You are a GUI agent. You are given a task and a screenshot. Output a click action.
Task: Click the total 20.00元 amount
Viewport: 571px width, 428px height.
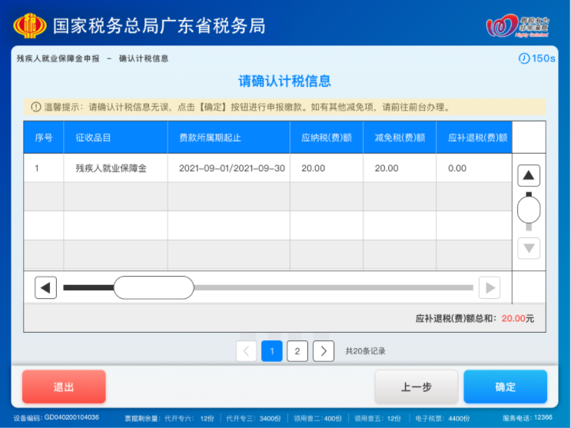coord(517,318)
